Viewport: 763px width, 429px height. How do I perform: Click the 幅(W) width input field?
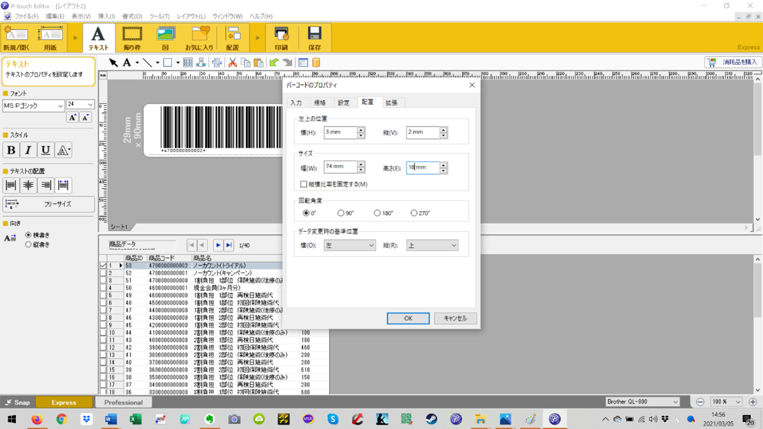(x=340, y=167)
